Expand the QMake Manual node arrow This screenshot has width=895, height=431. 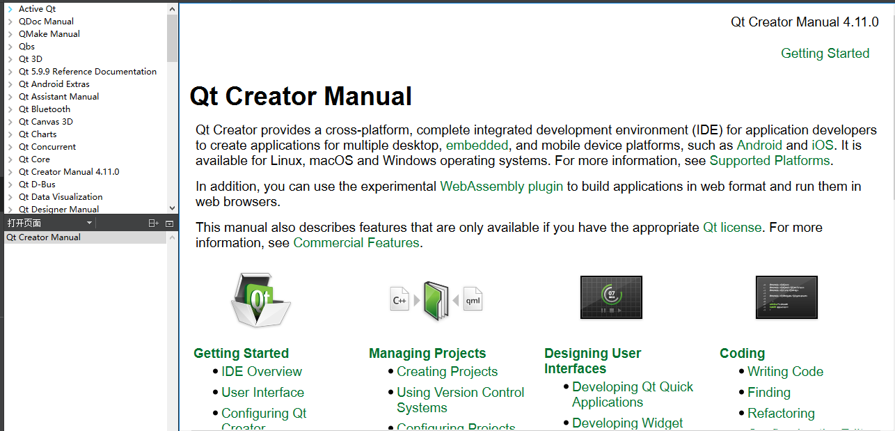point(10,34)
